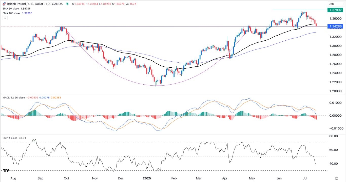Select the OANDA exchange label
Viewport: 346px width, 182px height.
pos(57,4)
